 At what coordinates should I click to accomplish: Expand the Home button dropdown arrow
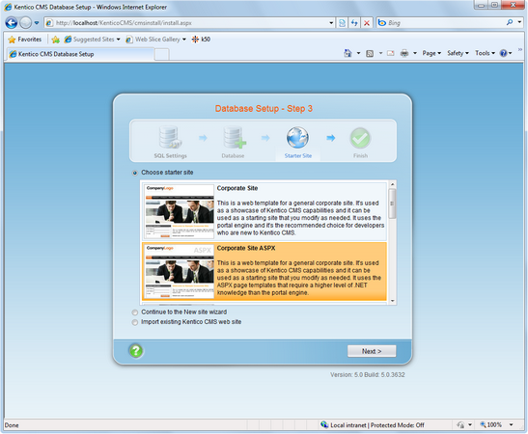(x=359, y=53)
